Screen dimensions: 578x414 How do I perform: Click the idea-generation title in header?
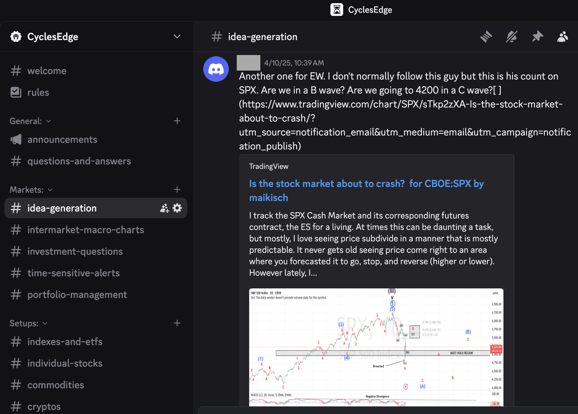click(x=263, y=37)
